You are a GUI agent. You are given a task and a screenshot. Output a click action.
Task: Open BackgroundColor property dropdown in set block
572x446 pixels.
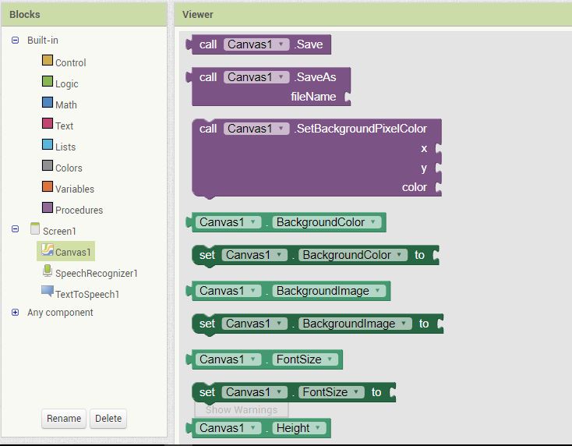click(353, 255)
